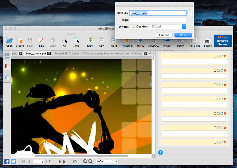Screen dimensions: 237x168
Task: Switch to the Revised BMXA Level 1 tab
Action: point(98,53)
